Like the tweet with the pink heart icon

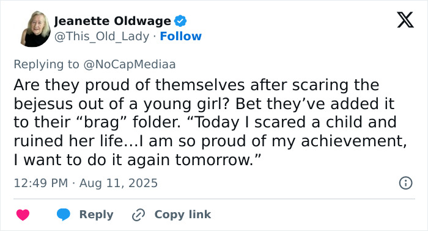coord(23,215)
